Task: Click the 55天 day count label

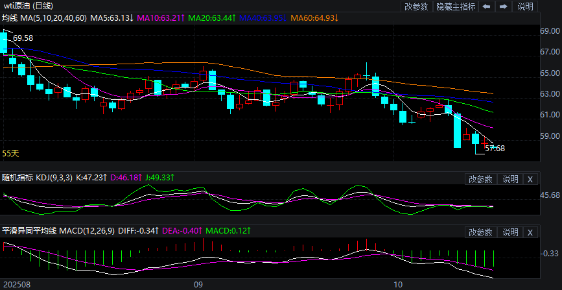Action: coord(11,154)
